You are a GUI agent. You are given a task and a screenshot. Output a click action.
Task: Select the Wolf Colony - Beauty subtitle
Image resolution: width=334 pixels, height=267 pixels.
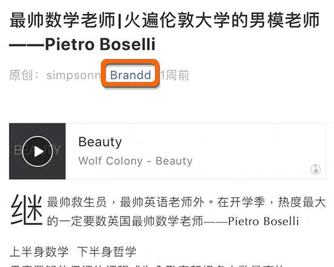point(135,161)
